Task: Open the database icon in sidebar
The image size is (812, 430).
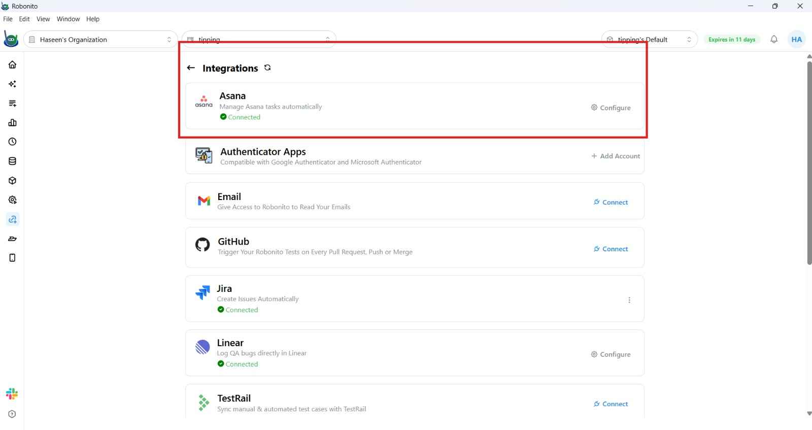Action: 13,161
